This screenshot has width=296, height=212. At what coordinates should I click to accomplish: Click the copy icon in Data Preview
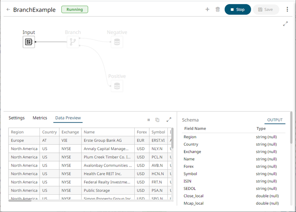tap(157, 120)
